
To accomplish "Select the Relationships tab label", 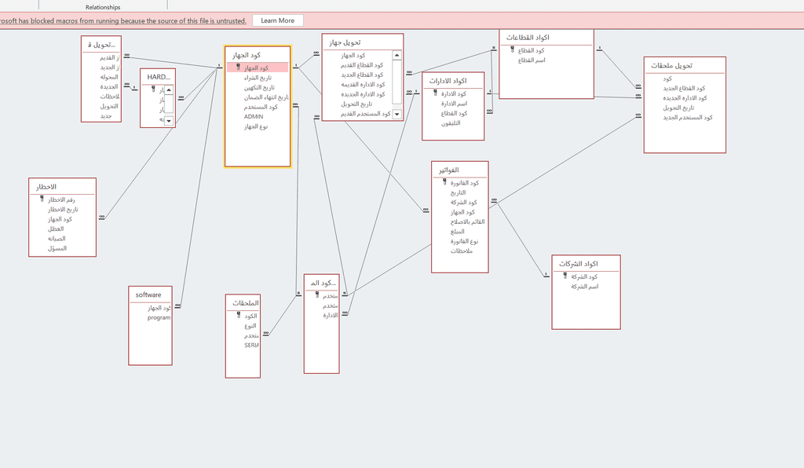I will click(x=103, y=7).
